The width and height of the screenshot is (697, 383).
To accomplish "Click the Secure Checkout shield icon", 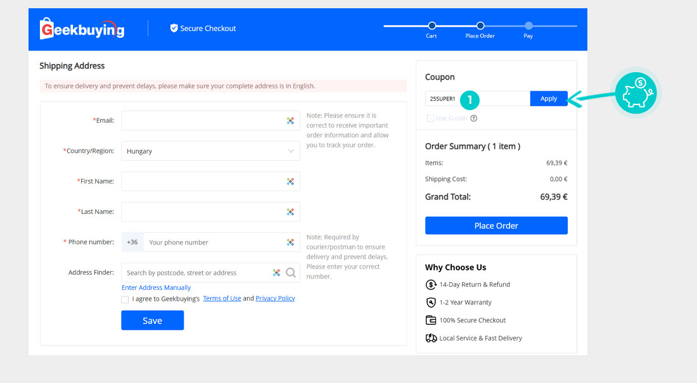I will [x=174, y=28].
